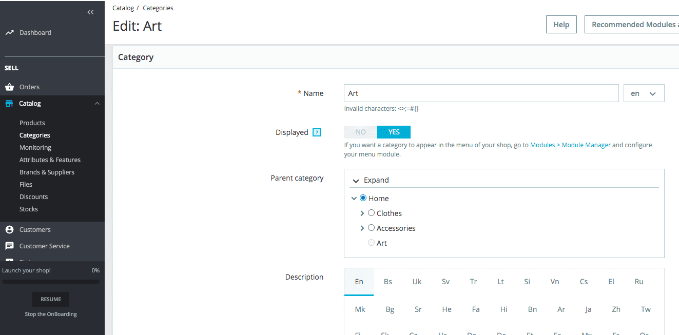
Task: Open Customers via the person icon
Action: 9,229
